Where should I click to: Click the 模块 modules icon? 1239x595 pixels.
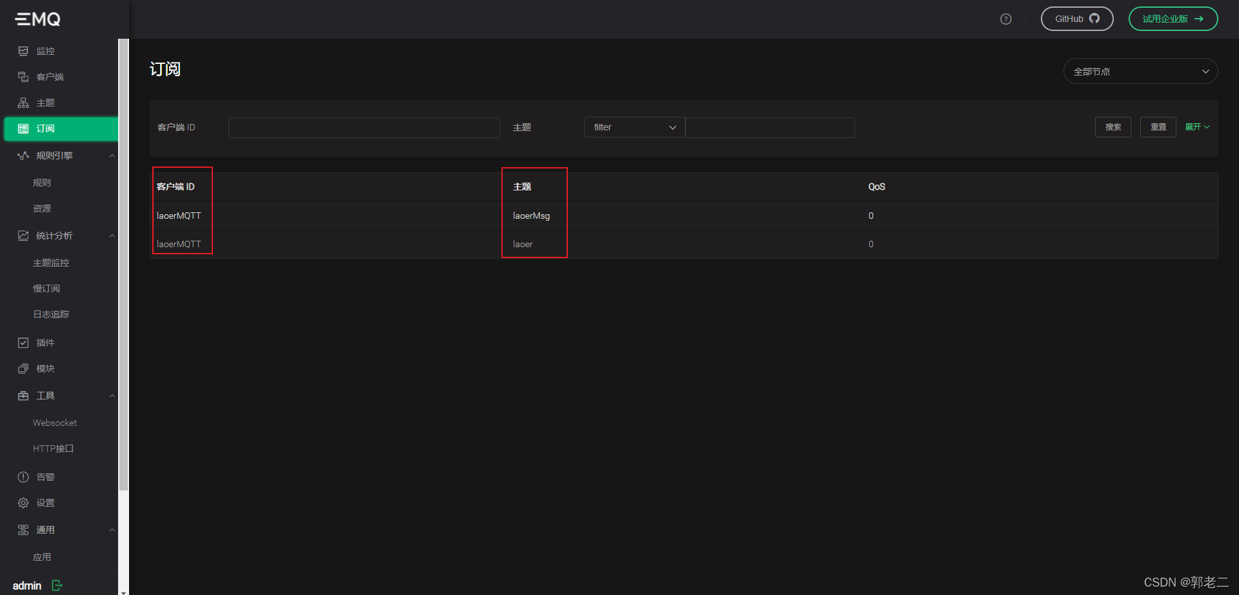pyautogui.click(x=23, y=368)
